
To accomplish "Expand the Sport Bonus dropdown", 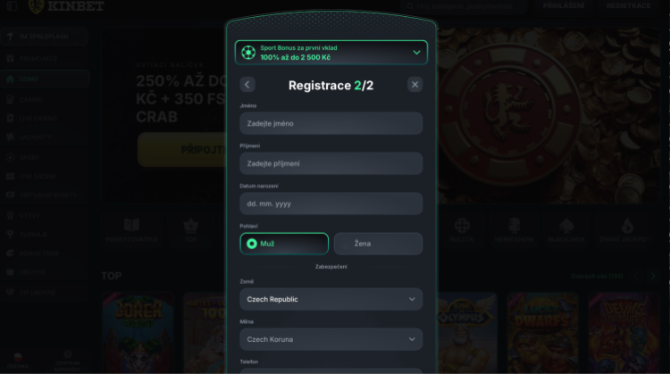I will tap(416, 53).
